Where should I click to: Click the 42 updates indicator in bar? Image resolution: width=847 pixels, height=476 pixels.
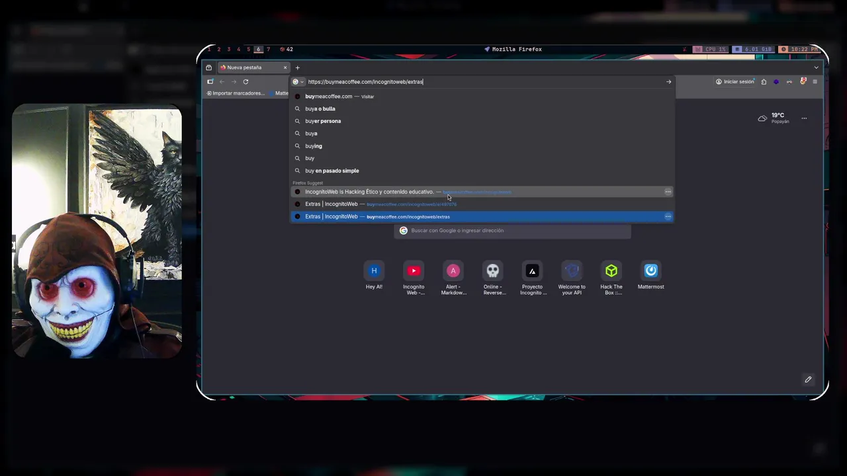pyautogui.click(x=287, y=49)
